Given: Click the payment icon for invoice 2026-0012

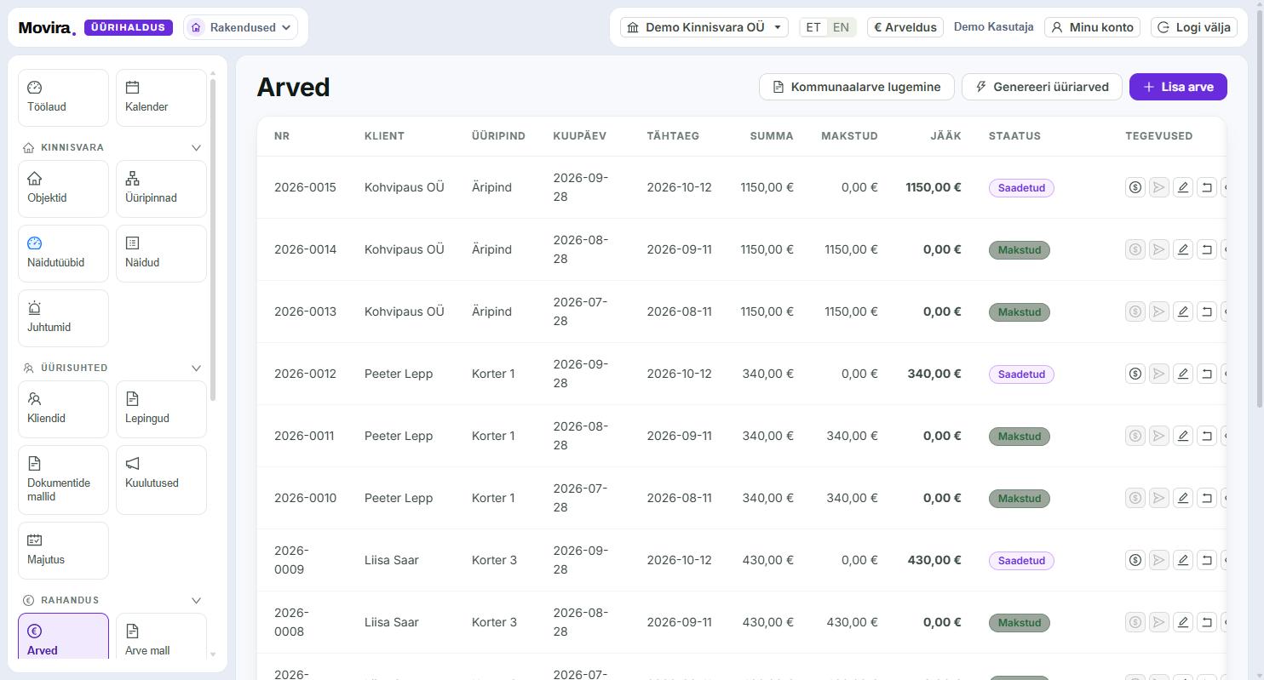Looking at the screenshot, I should tap(1135, 374).
